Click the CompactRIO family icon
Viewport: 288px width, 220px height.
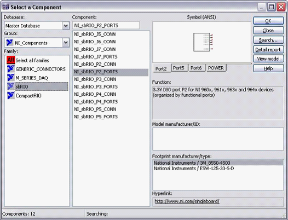click(x=10, y=95)
